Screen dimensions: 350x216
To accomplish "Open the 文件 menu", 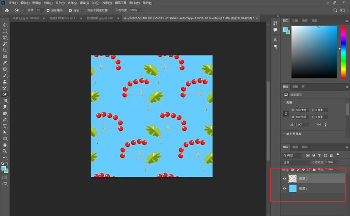I will pos(13,3).
